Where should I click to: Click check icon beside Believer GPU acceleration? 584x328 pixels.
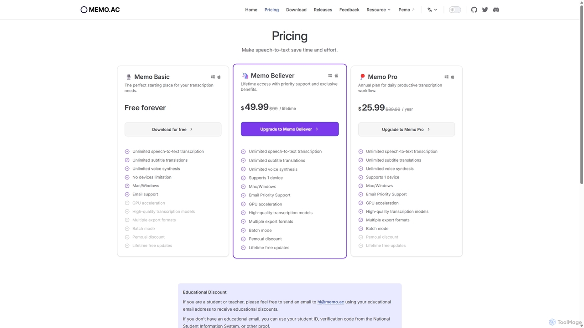[x=243, y=204]
